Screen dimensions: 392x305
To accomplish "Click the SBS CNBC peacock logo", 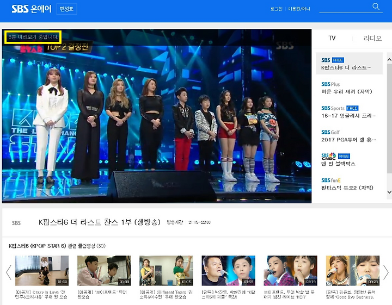I will coord(328,156).
